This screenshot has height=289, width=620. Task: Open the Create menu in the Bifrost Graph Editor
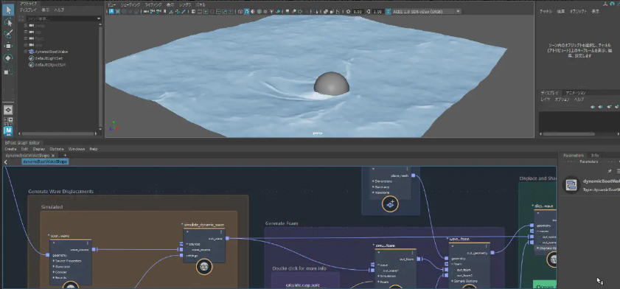tap(10, 149)
